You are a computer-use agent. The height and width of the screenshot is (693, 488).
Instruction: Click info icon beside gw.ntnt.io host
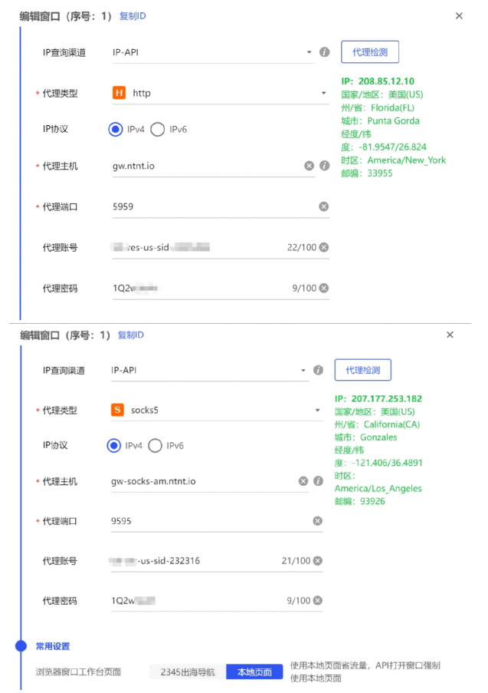click(x=324, y=166)
